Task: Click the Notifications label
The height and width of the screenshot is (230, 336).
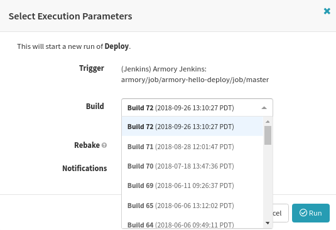Action: (x=85, y=168)
